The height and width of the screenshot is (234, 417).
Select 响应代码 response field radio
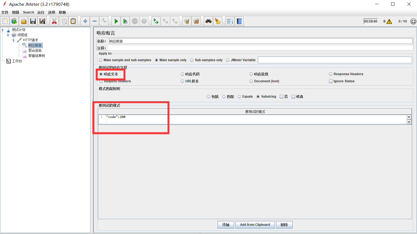tap(182, 74)
